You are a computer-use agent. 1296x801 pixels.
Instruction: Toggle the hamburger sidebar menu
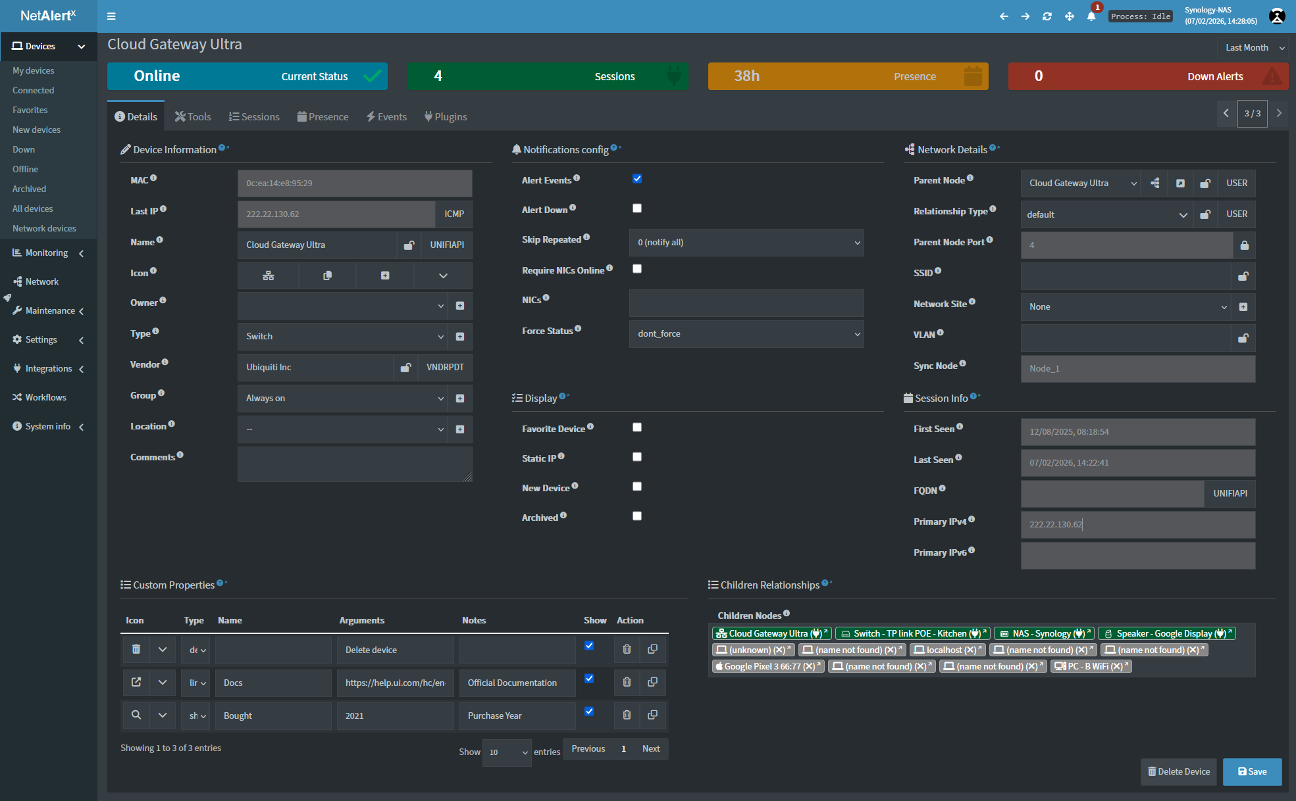click(111, 16)
